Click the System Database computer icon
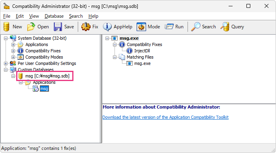276x153 pixels. tap(13, 38)
